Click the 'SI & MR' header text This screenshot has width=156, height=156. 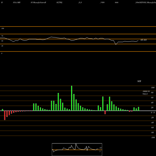(x=17, y=2)
